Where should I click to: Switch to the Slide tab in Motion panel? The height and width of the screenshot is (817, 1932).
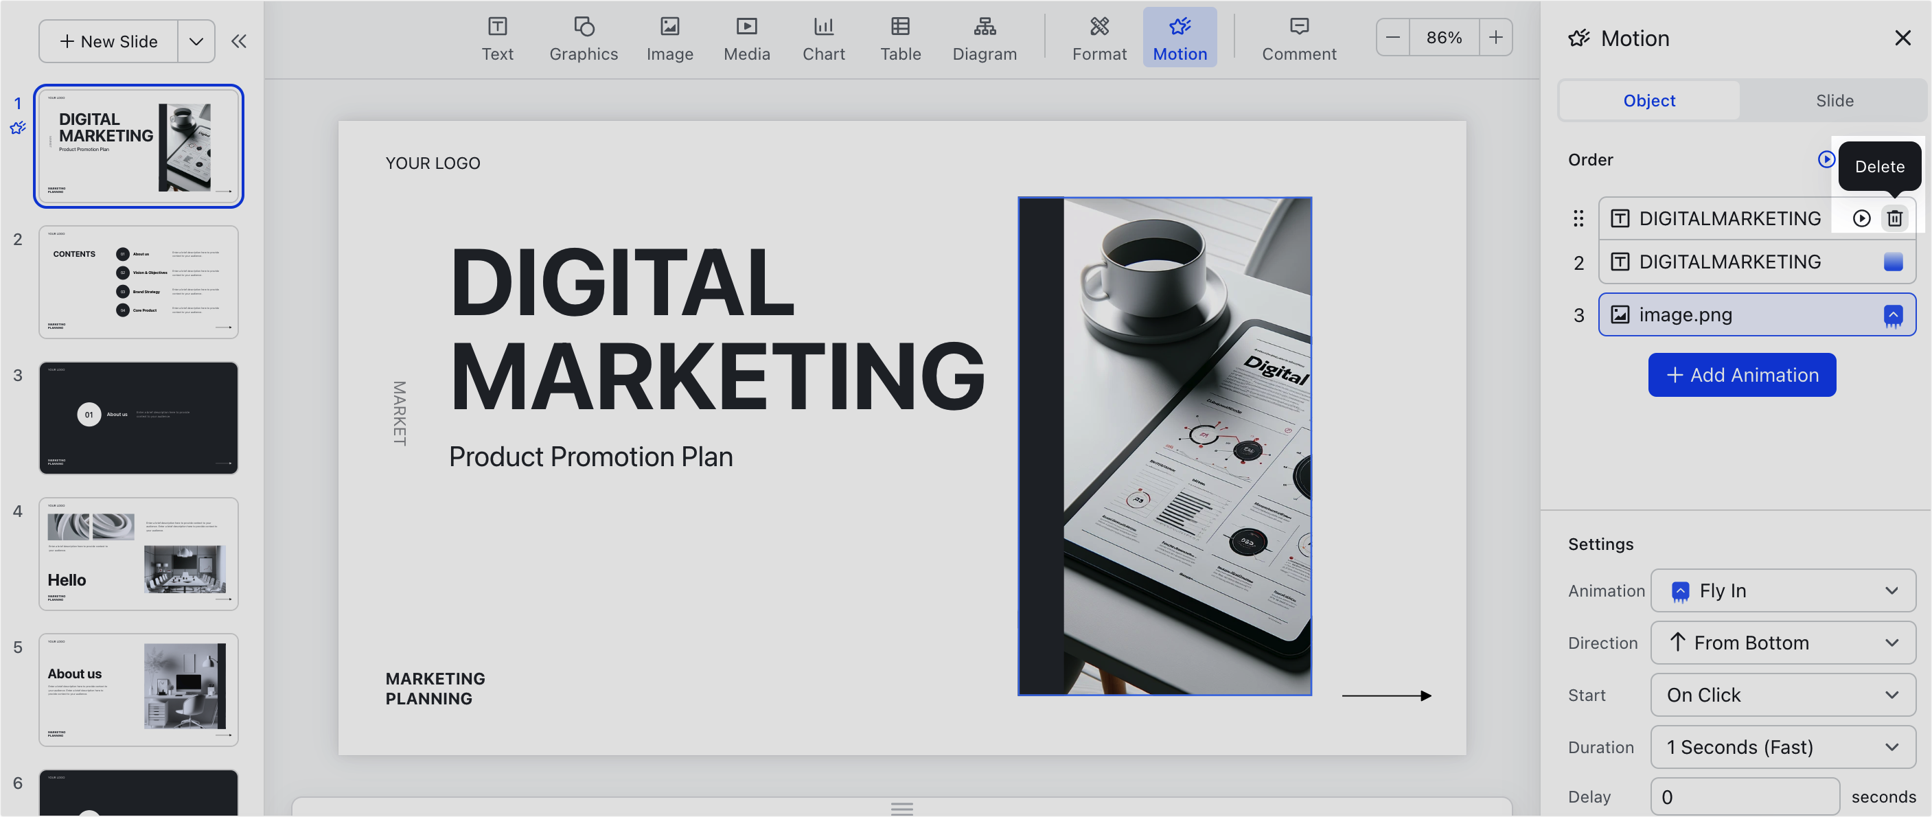[1835, 100]
